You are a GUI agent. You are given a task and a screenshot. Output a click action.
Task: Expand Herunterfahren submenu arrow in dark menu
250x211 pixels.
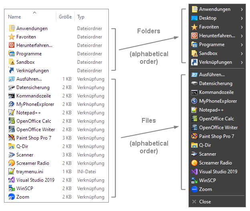[242, 36]
